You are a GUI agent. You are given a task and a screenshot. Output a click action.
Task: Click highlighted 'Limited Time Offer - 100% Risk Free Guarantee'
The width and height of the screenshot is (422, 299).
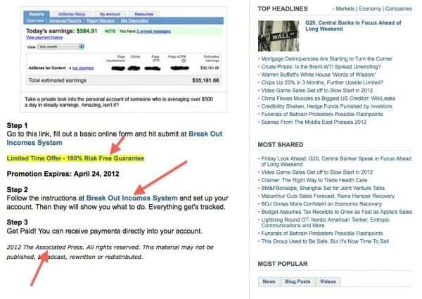point(75,158)
